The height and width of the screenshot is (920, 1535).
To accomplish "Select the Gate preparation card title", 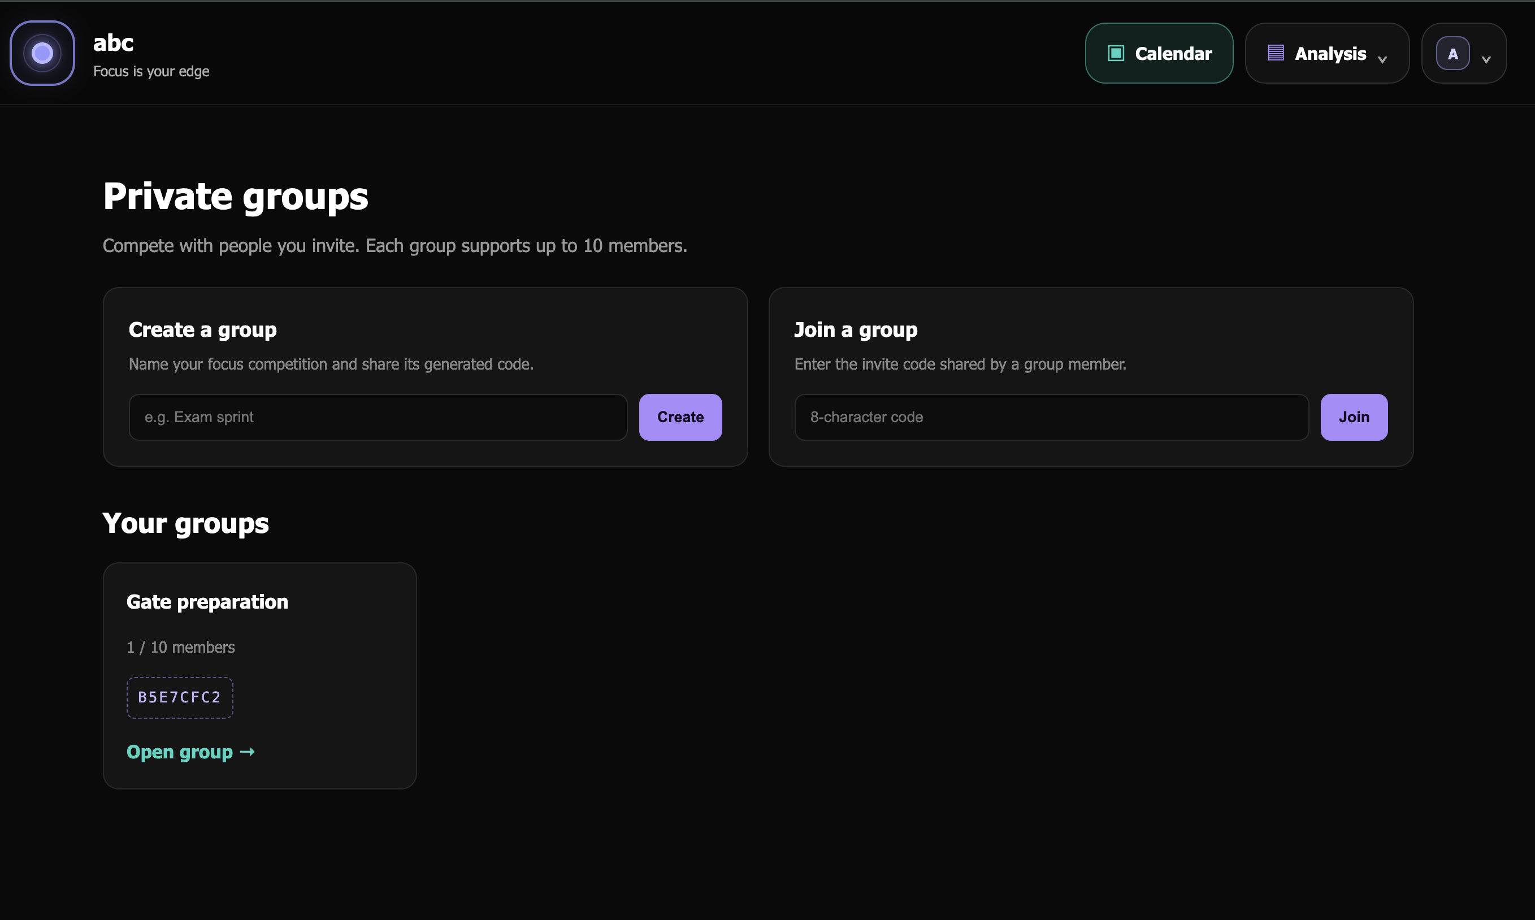I will pyautogui.click(x=207, y=602).
